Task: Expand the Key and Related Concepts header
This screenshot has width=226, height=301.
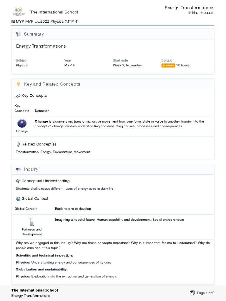Action: tap(52, 84)
